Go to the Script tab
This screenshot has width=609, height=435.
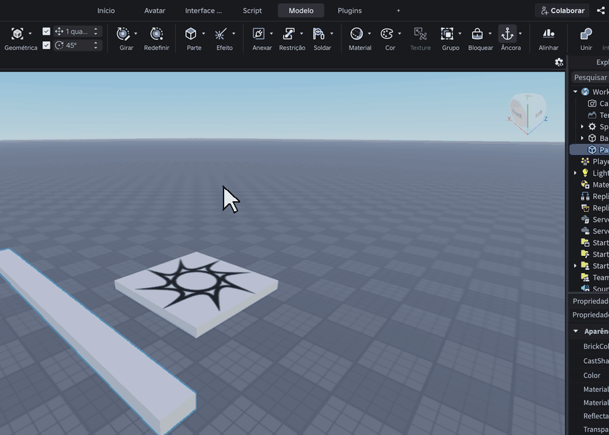[x=252, y=10]
